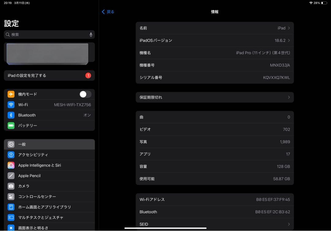Open アクセシビリティ settings
Viewport: 331px width, 231px height.
point(49,155)
